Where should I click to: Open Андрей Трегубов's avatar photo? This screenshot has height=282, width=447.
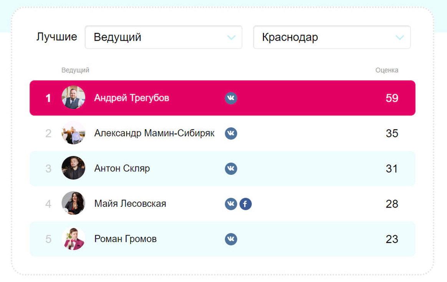click(73, 97)
